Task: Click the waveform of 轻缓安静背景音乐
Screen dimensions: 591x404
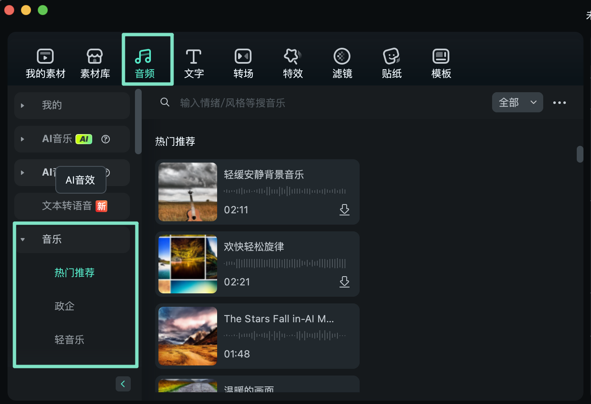Action: 285,191
